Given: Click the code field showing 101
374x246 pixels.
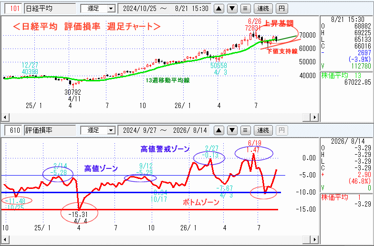Looking at the screenshot, I should click(x=14, y=9).
